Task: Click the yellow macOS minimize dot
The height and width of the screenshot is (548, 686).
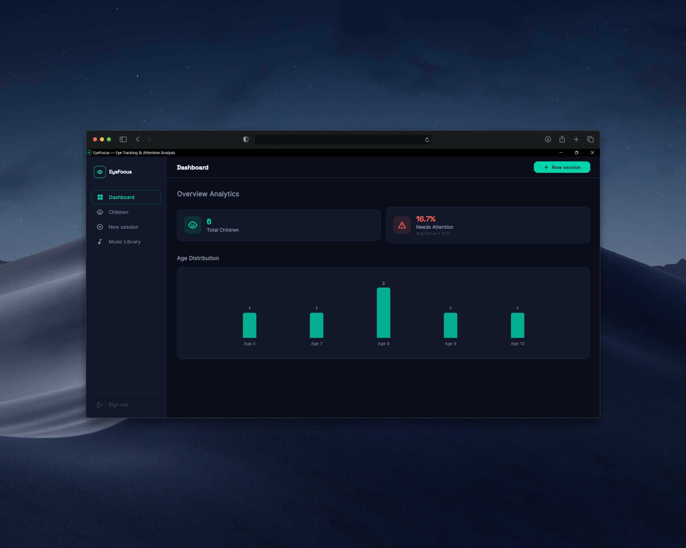Action: (x=102, y=139)
